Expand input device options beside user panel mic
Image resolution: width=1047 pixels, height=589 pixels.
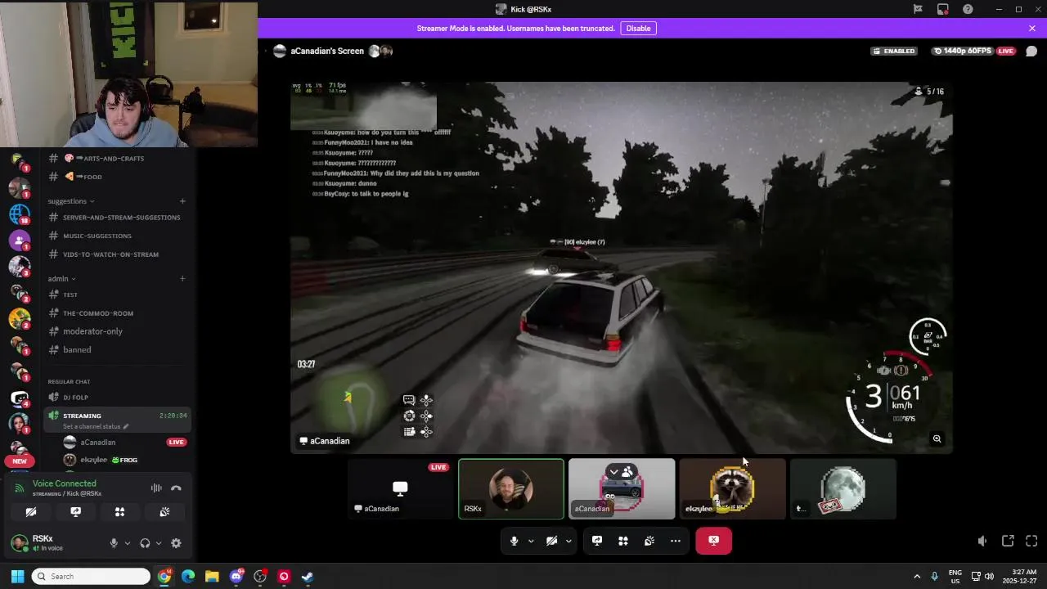tap(127, 543)
